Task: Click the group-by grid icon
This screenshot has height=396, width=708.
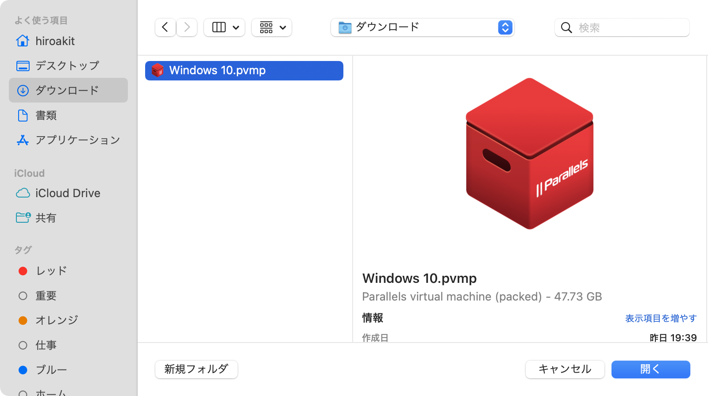Action: 266,27
